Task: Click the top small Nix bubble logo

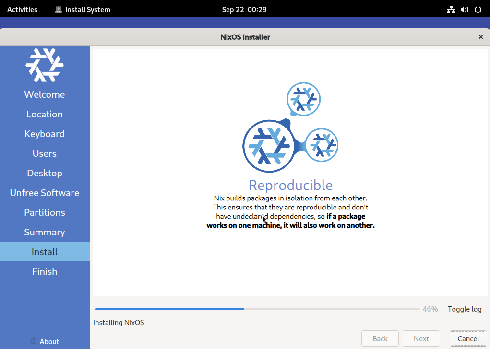Action: (303, 99)
